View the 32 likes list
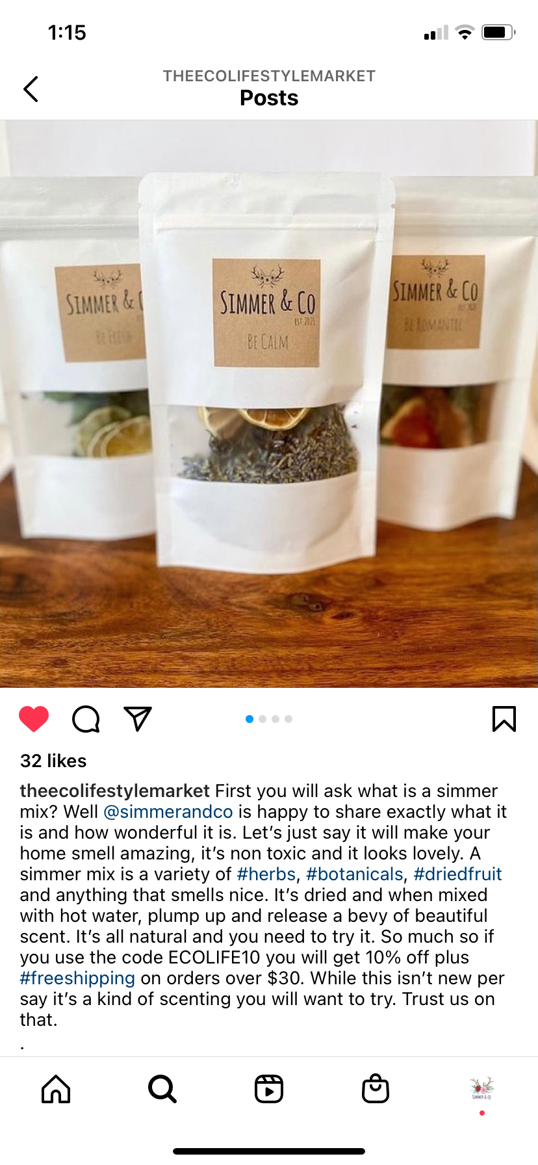The image size is (538, 1165). pyautogui.click(x=53, y=761)
